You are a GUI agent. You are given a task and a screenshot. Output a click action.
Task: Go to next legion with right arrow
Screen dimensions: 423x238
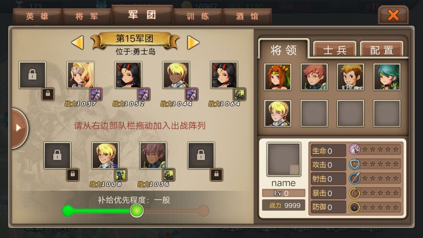pos(193,43)
